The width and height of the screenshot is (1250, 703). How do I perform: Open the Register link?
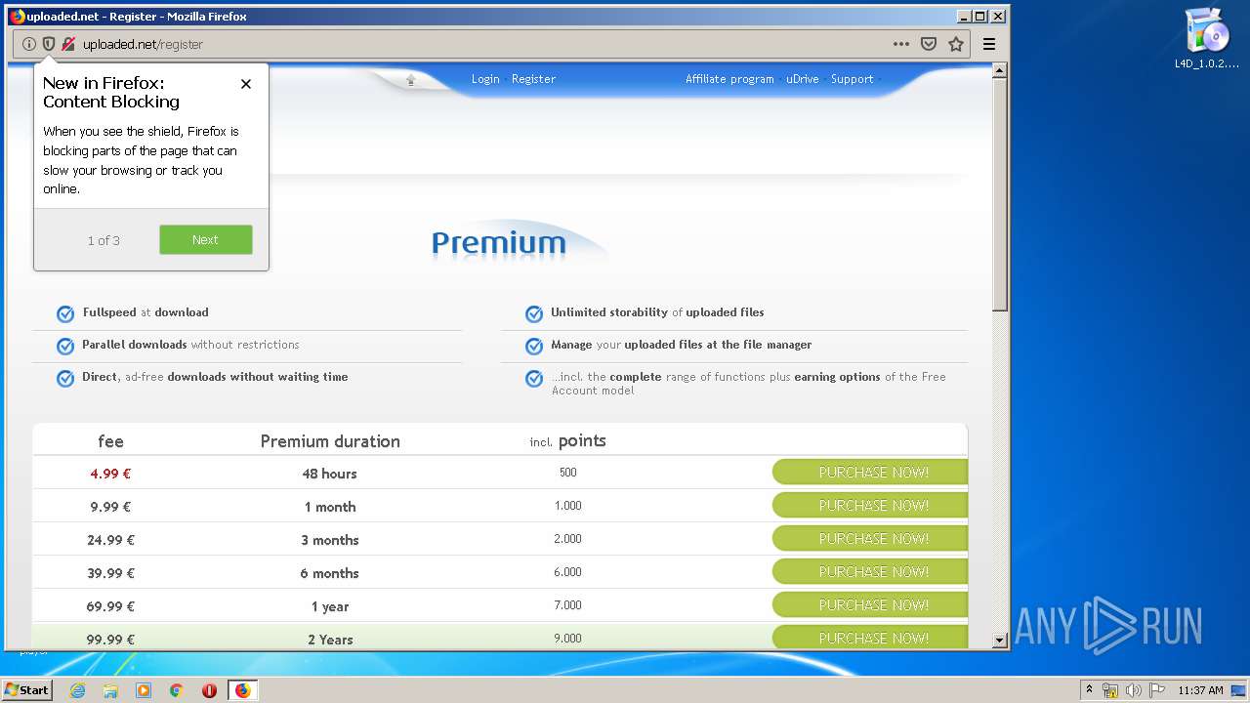pos(533,79)
